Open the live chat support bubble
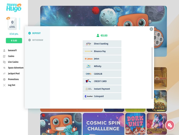Viewport: 179px width, 135px height. click(170, 125)
